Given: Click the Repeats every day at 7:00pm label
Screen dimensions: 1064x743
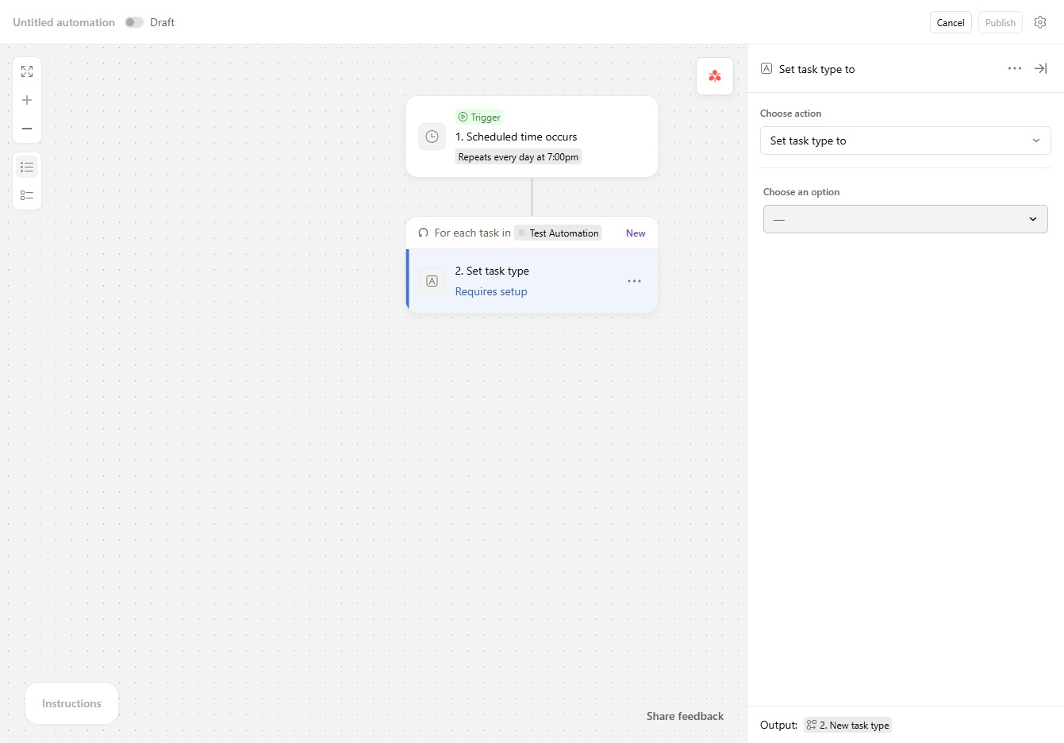Looking at the screenshot, I should pyautogui.click(x=518, y=157).
